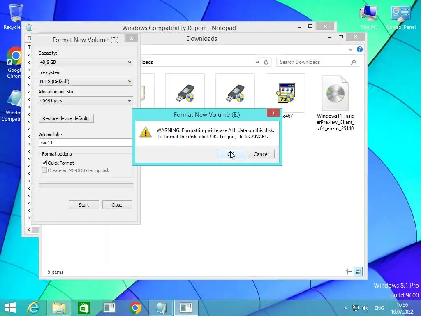The image size is (421, 316).
Task: Launch Internet Explorer from taskbar
Action: tap(34, 308)
